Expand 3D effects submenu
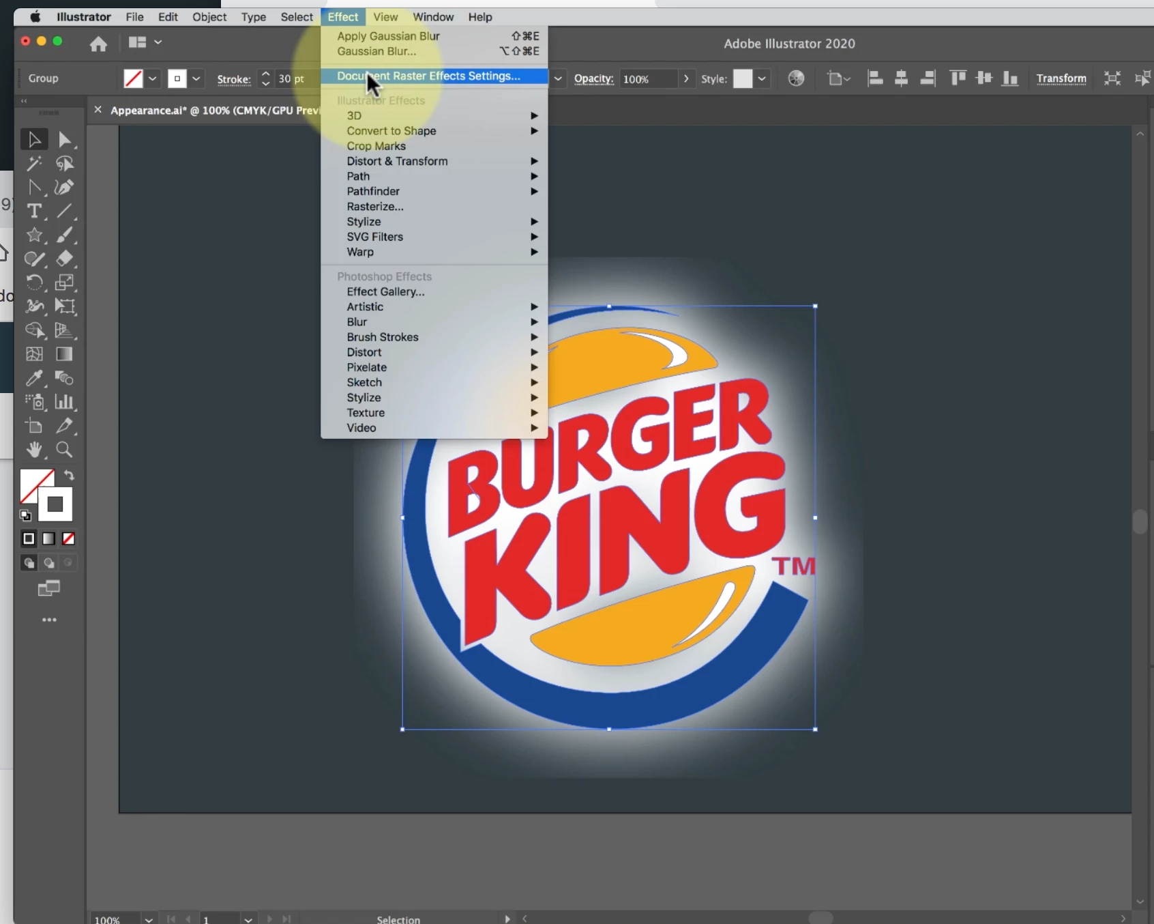 434,116
